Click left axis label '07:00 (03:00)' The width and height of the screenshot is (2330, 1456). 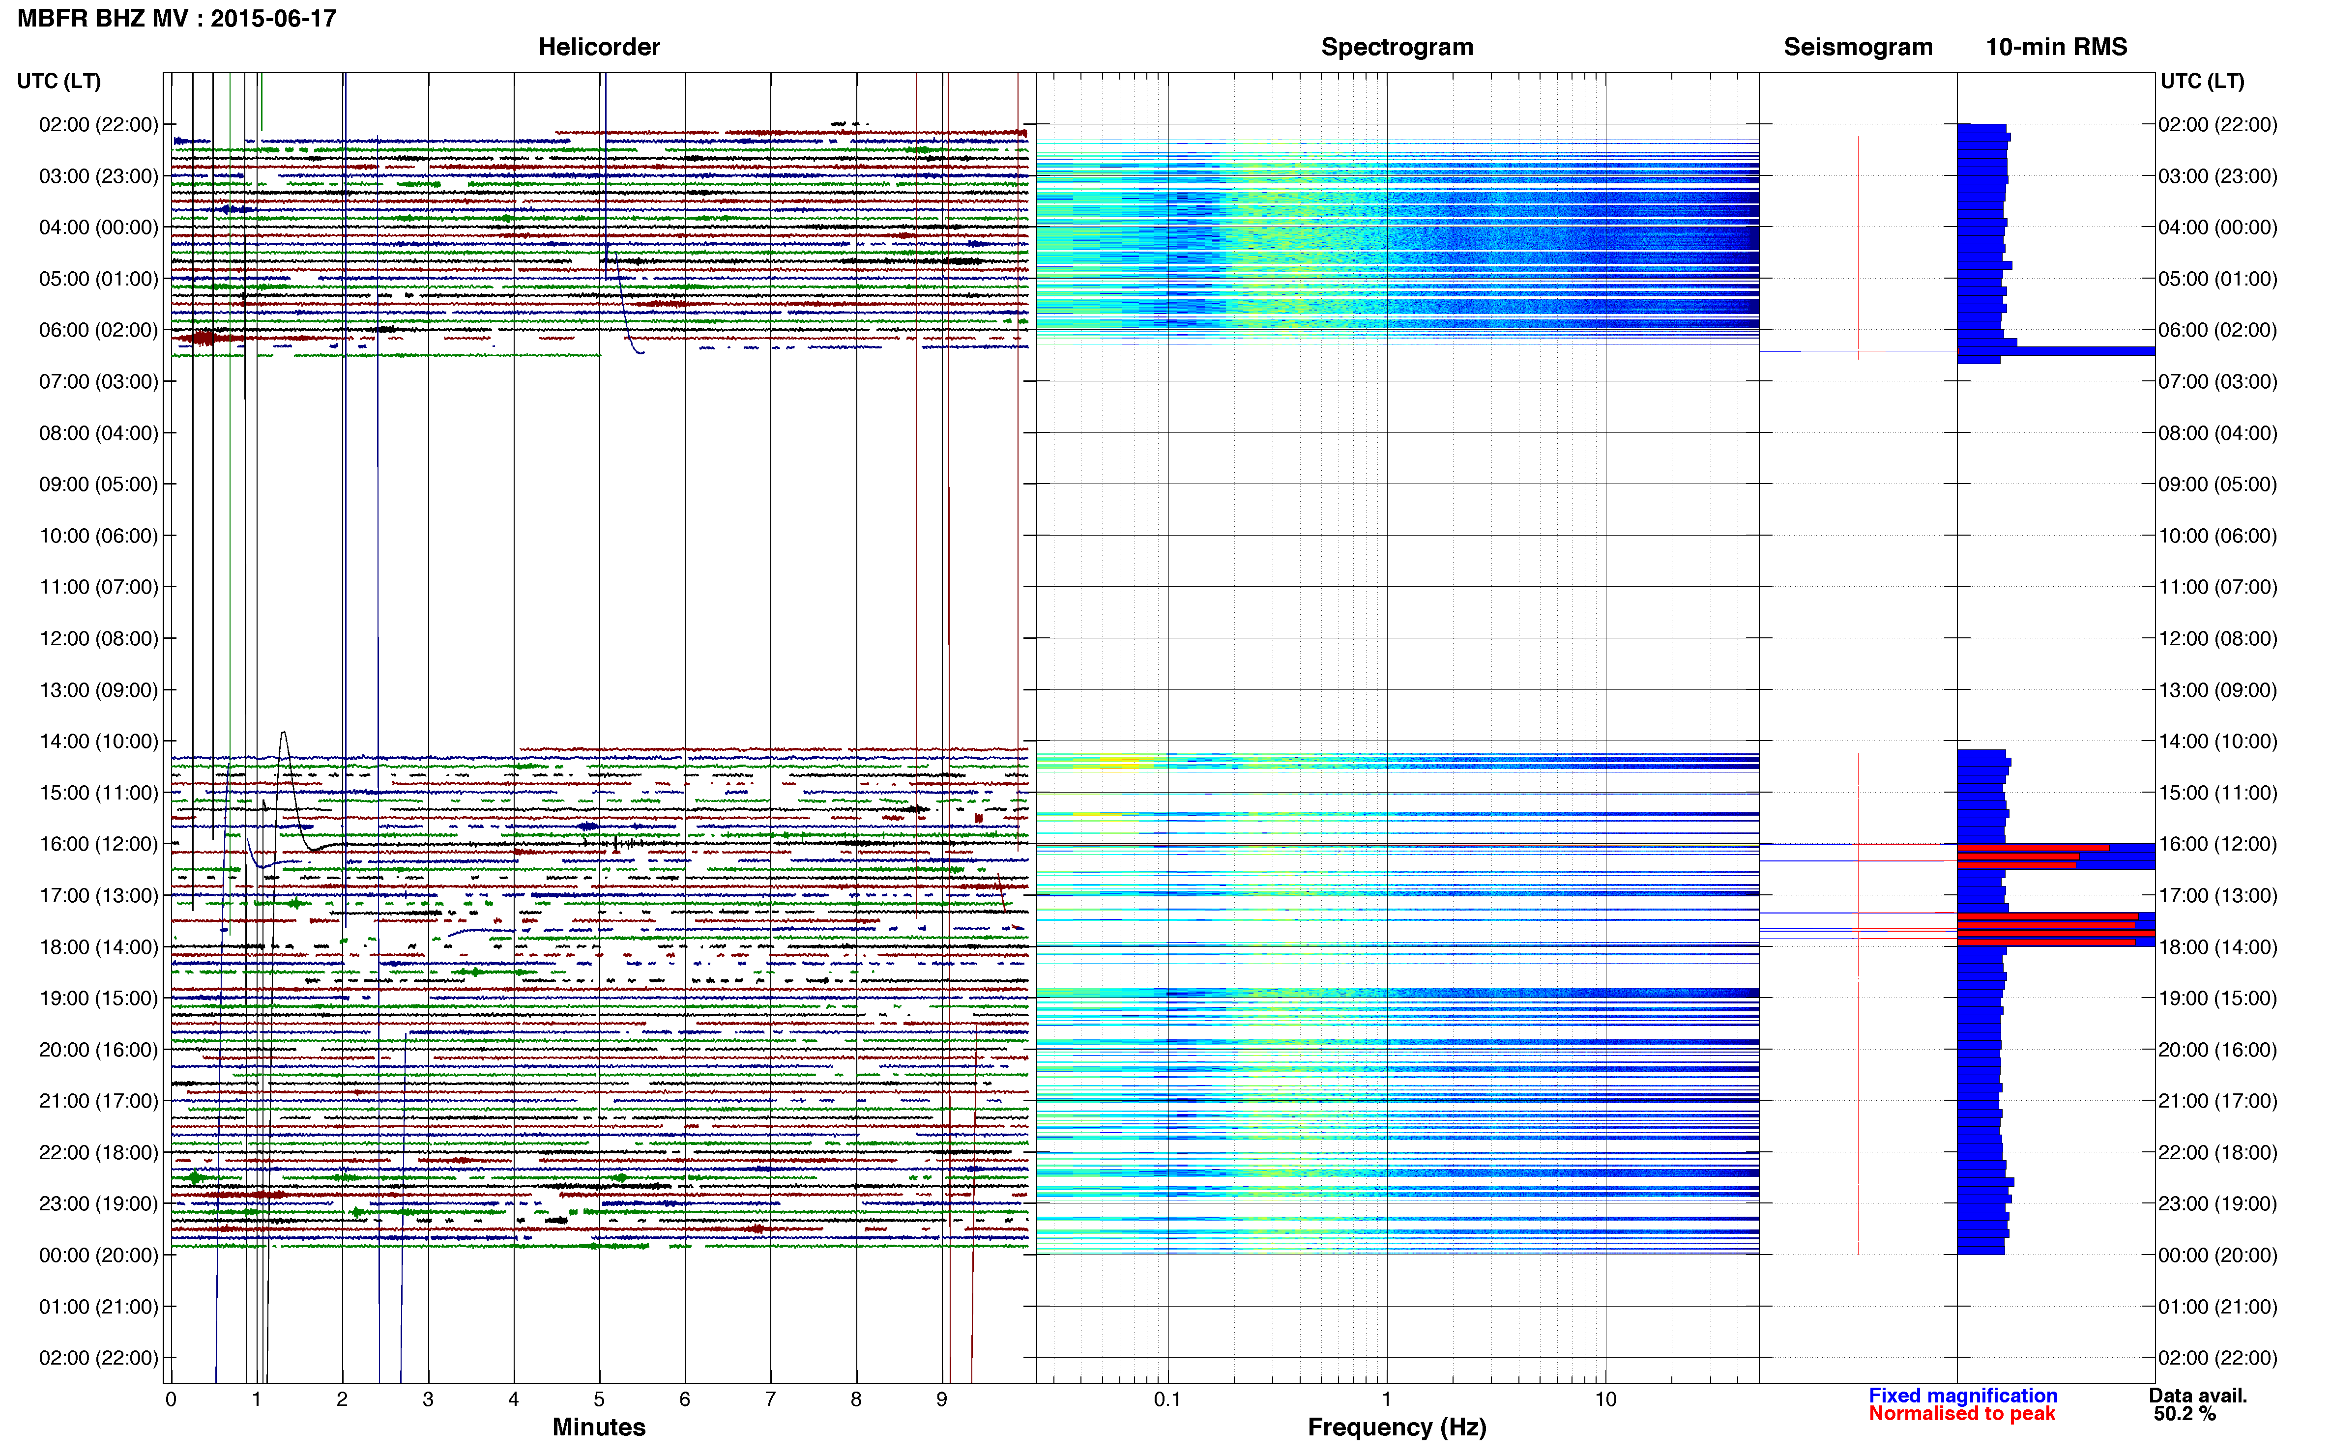pyautogui.click(x=98, y=381)
